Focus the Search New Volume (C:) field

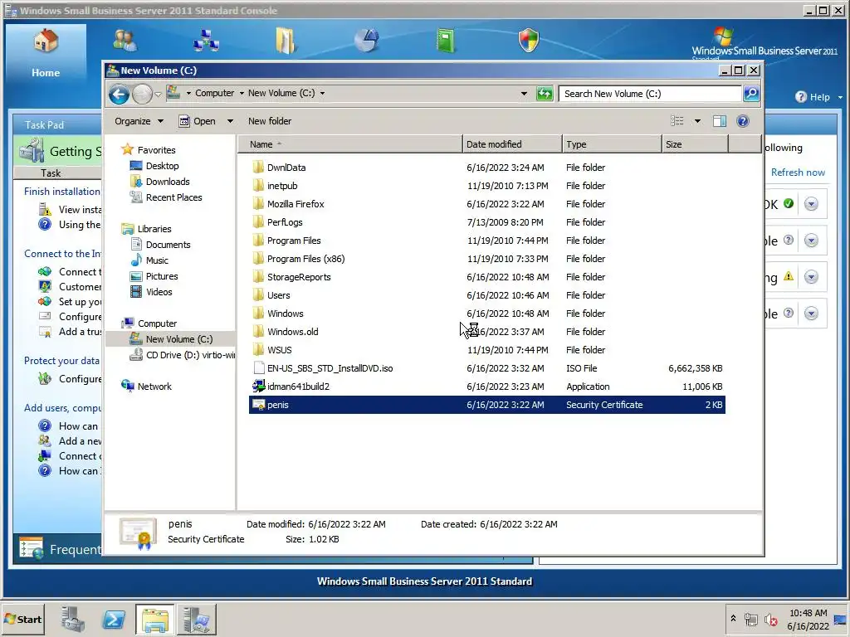point(650,94)
